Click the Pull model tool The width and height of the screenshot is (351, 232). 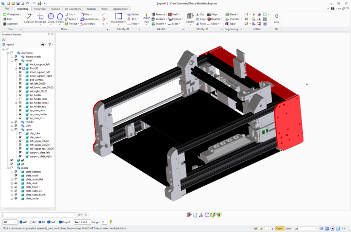point(146,18)
